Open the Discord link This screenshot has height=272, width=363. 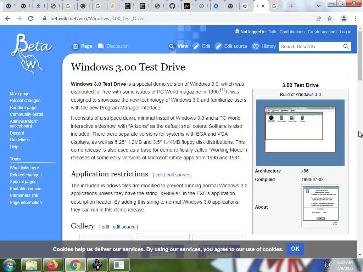click(17, 133)
